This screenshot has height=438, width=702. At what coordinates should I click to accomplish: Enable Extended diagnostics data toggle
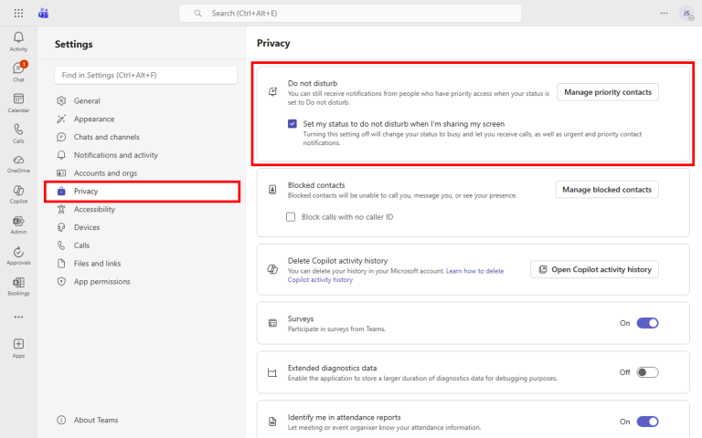pyautogui.click(x=647, y=372)
